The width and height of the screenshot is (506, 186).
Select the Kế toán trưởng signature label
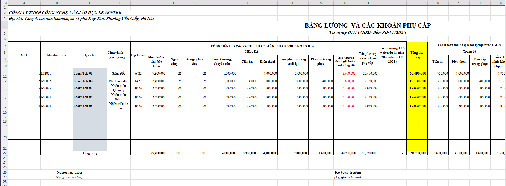coord(348,172)
